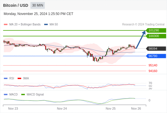Select the 101290 resistance price tag
167x113 pixels.
click(156, 30)
